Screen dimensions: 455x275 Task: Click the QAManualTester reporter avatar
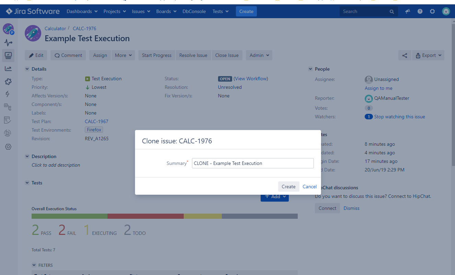click(369, 98)
